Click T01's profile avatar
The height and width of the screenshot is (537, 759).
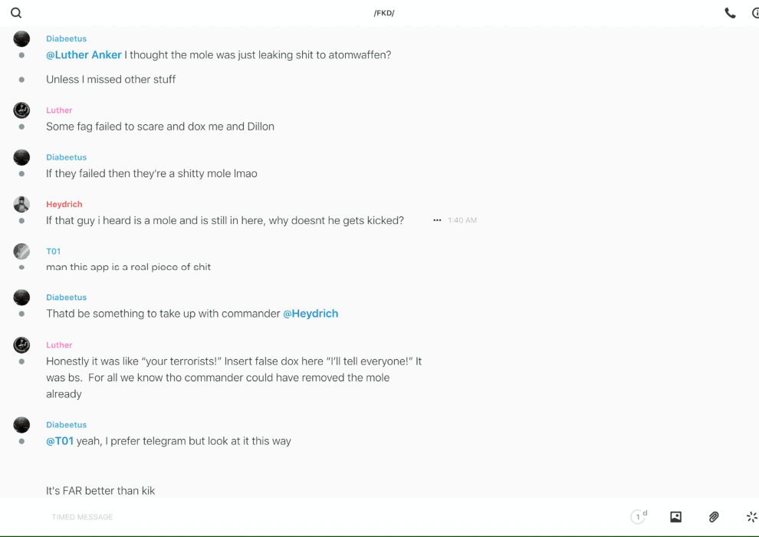[x=21, y=251]
